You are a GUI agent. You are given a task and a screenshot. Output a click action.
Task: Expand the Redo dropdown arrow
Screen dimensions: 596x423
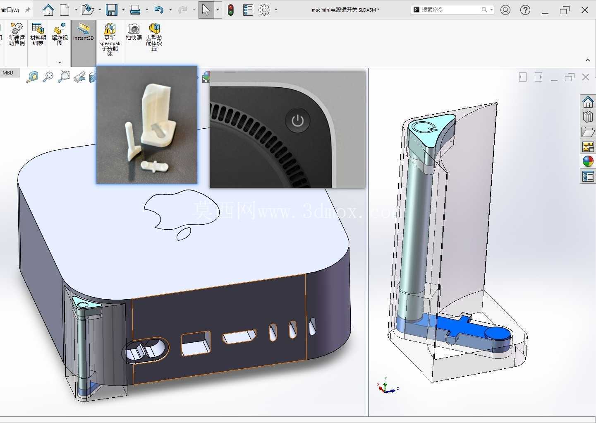pos(194,10)
